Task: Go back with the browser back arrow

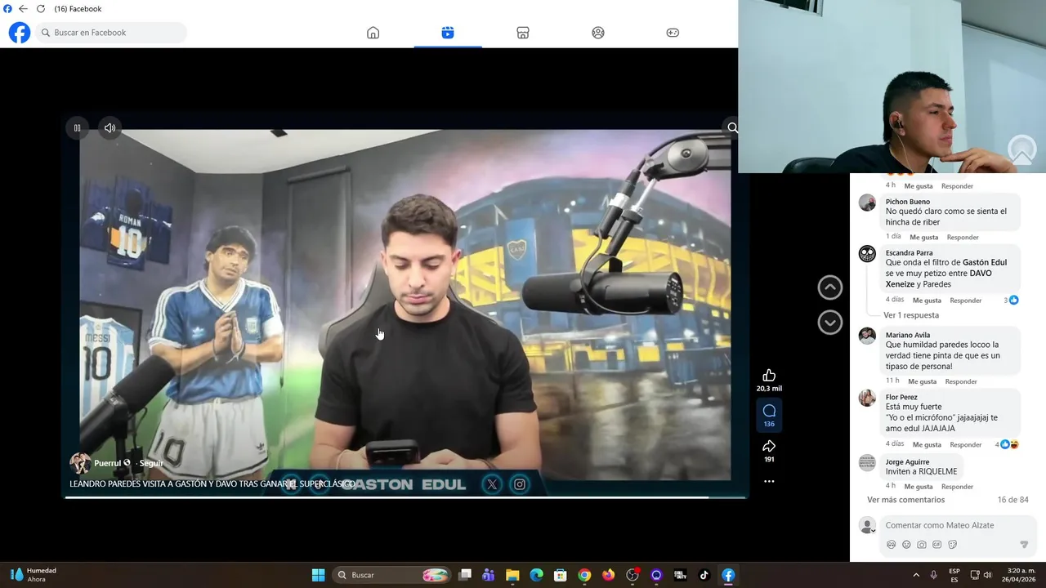Action: click(x=23, y=9)
